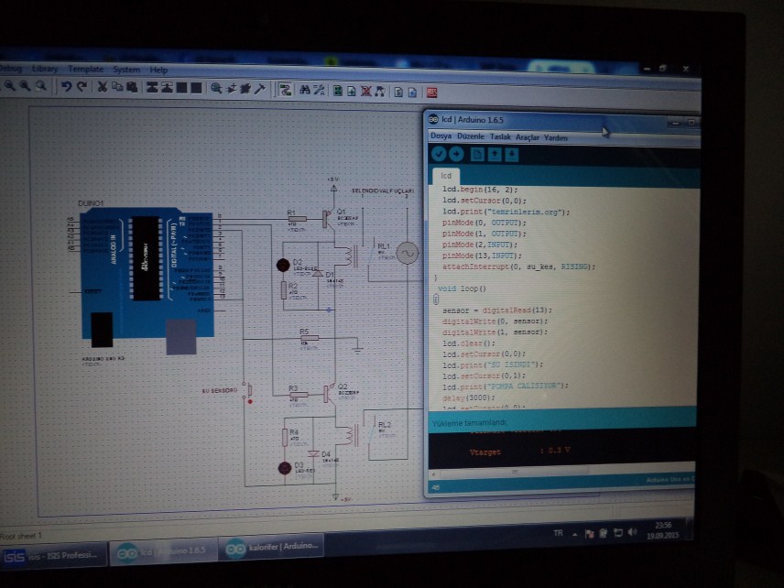The height and width of the screenshot is (588, 784).
Task: Show hidden tray icons arrow
Action: (575, 535)
